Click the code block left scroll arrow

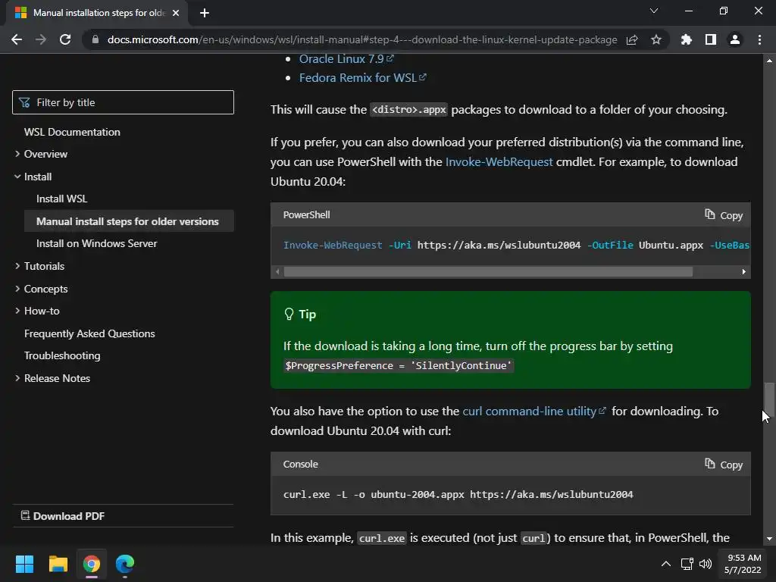(277, 272)
